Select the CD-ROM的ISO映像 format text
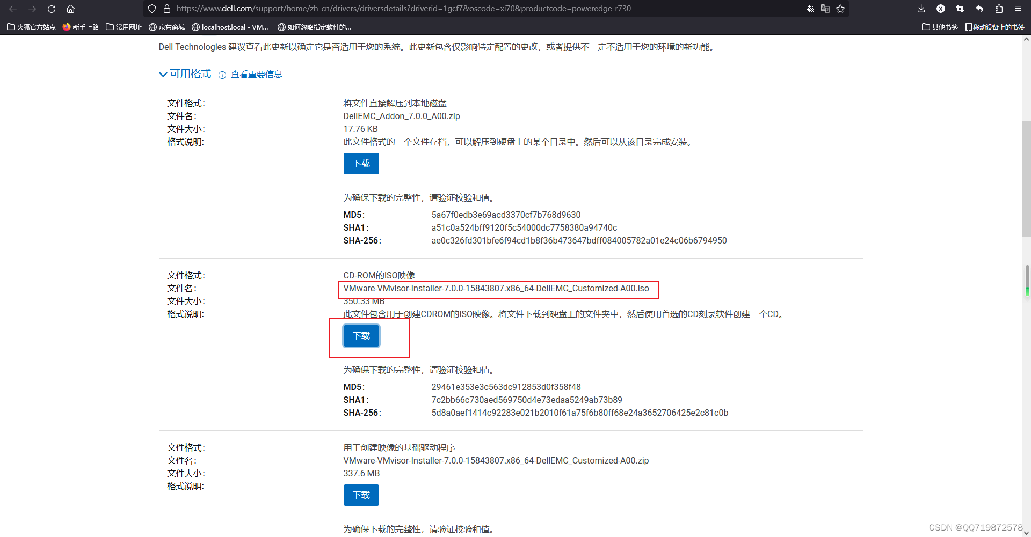 pos(379,275)
